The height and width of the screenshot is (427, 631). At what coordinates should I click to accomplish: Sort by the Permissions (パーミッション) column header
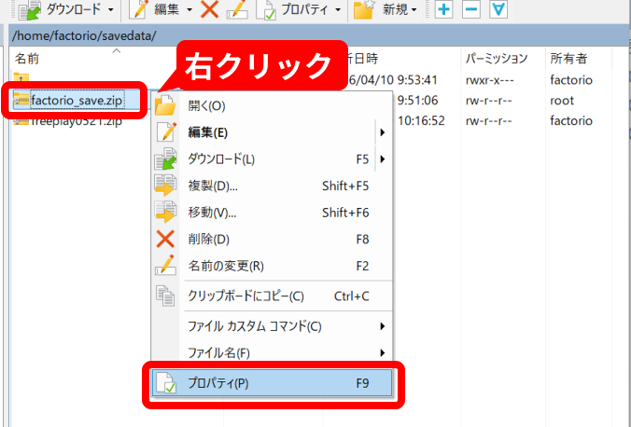[497, 59]
